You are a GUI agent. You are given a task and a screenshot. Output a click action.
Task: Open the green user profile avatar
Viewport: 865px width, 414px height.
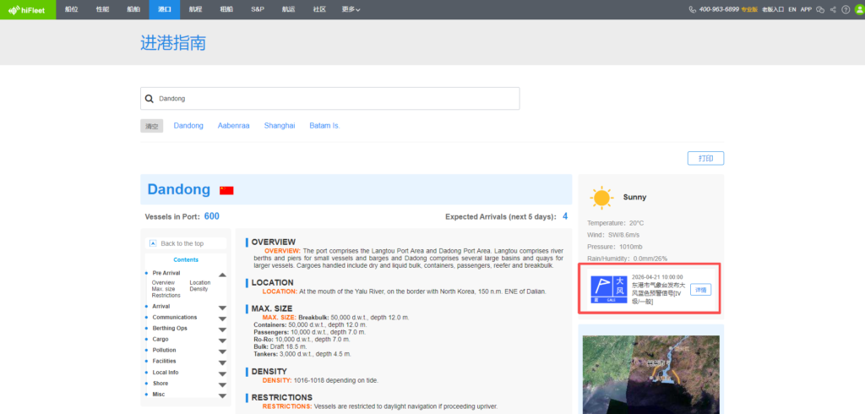tap(858, 9)
